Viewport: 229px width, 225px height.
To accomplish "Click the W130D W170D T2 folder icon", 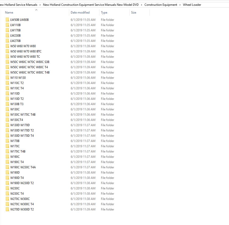I will pyautogui.click(x=7, y=130).
